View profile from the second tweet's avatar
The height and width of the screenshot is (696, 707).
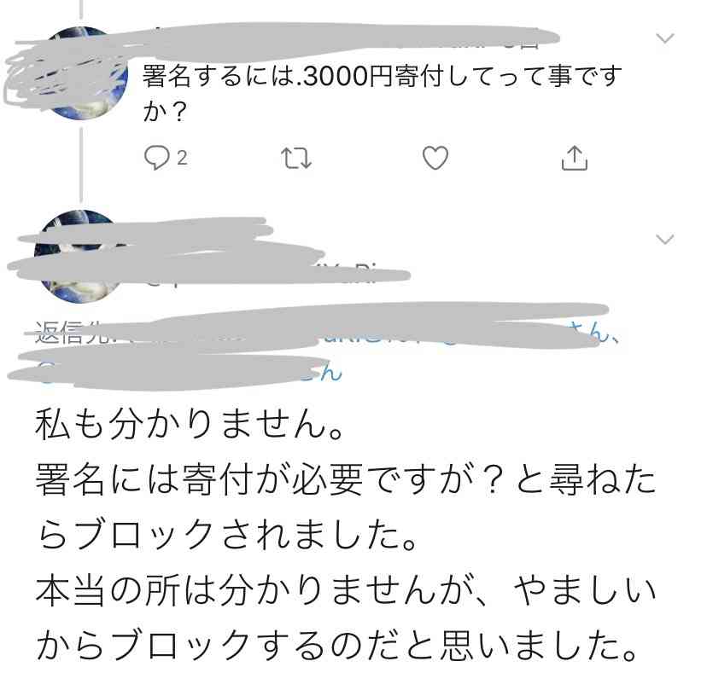[x=81, y=256]
